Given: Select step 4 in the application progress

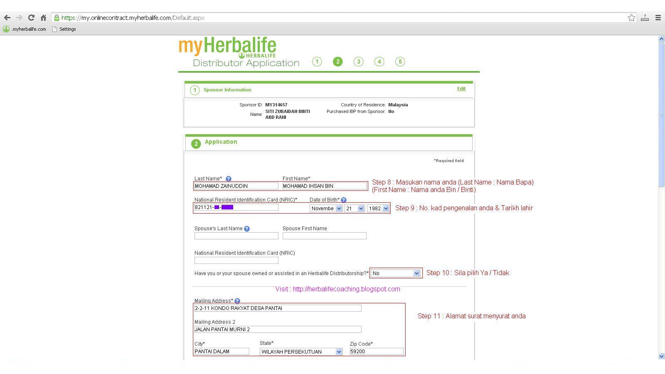Looking at the screenshot, I should [x=379, y=61].
